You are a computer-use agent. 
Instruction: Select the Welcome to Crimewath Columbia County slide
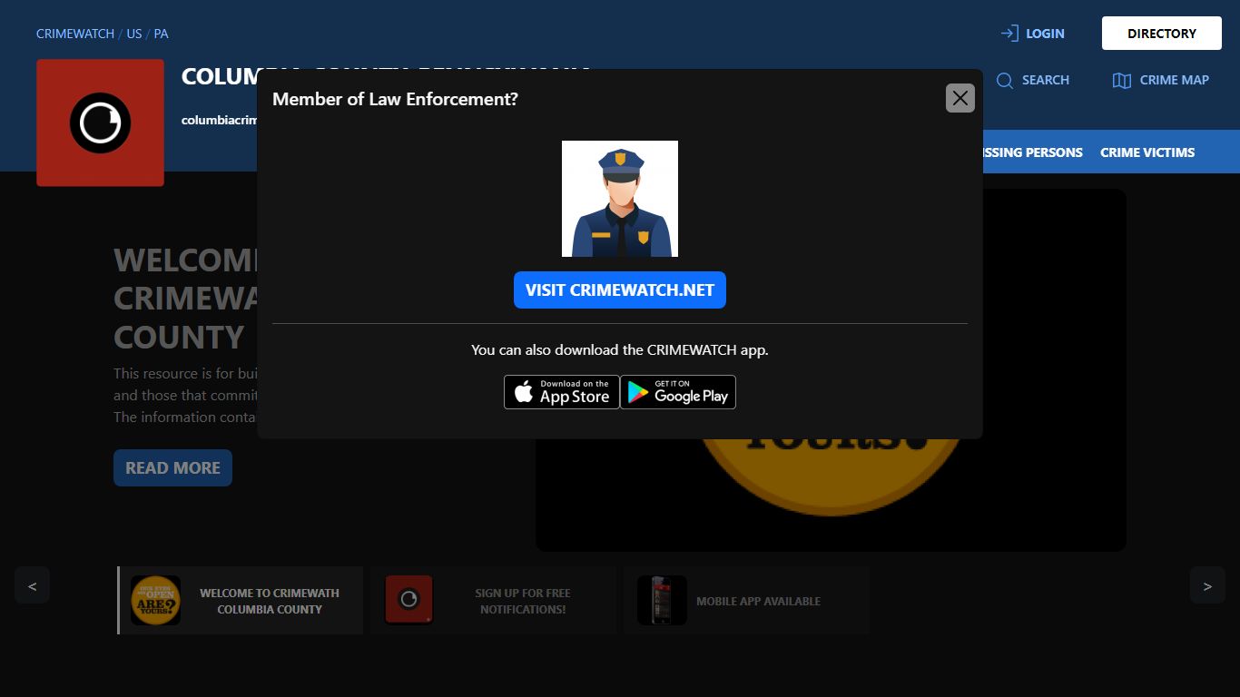(x=241, y=601)
